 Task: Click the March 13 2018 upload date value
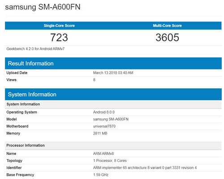(x=113, y=73)
